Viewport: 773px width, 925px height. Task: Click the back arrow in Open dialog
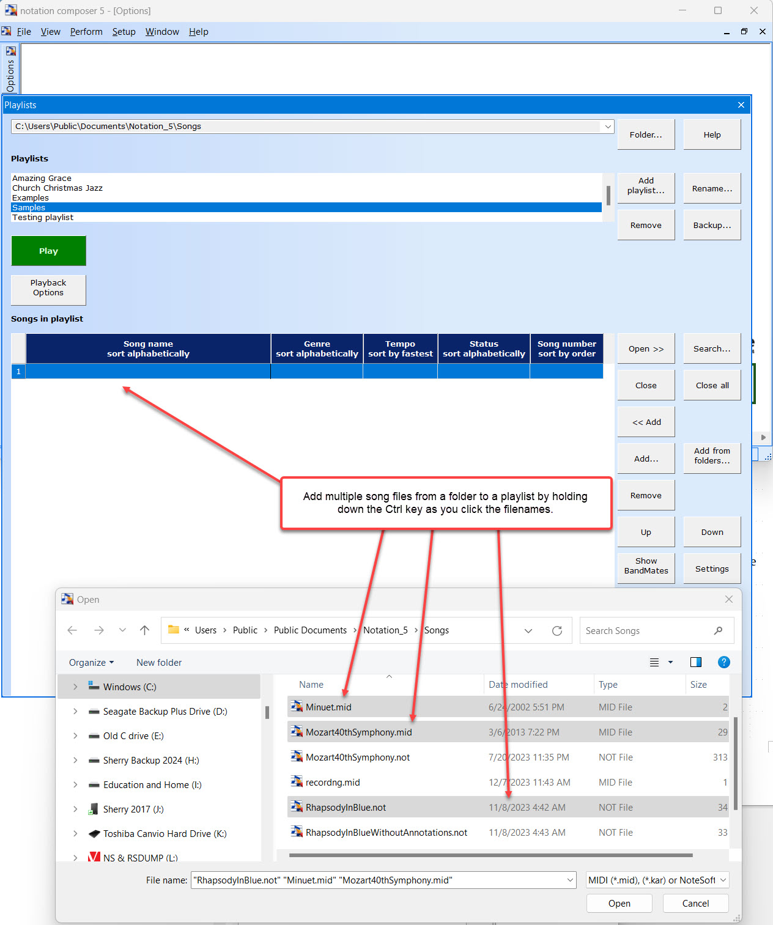tap(72, 630)
